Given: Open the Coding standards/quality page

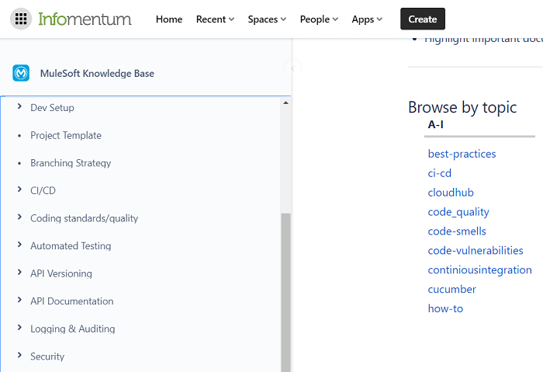Looking at the screenshot, I should coord(84,218).
